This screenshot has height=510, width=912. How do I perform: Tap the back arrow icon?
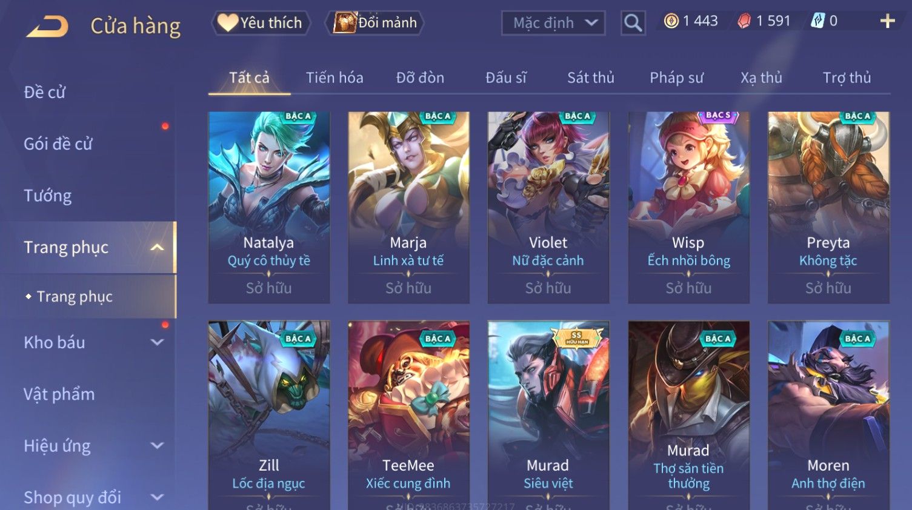pos(47,26)
